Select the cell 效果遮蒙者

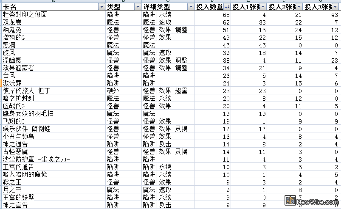(x=54, y=68)
